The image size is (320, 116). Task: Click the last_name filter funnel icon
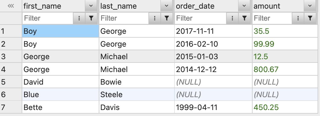point(167,18)
